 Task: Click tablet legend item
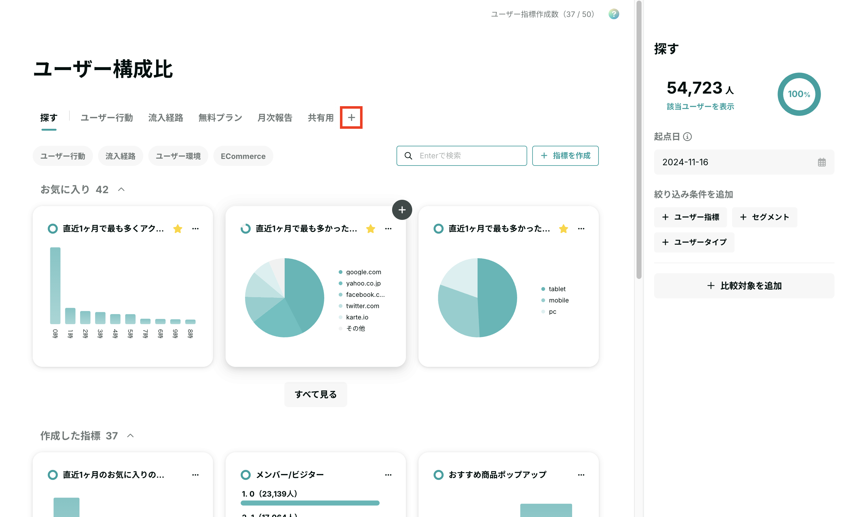553,289
